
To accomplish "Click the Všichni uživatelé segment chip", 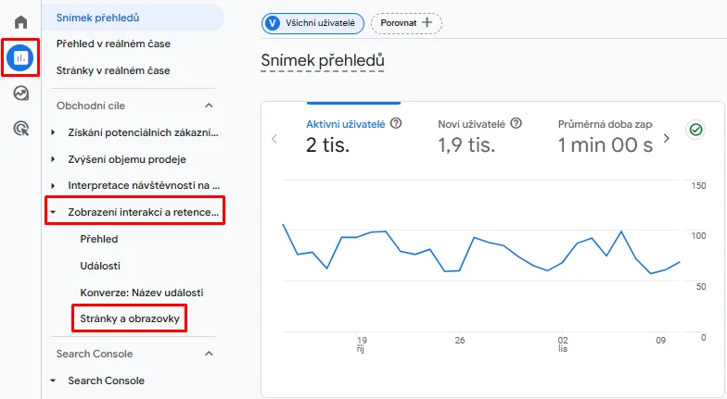I will coord(313,23).
